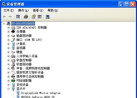
Task: Click the disk drive icon
Action: click(x=13, y=36)
